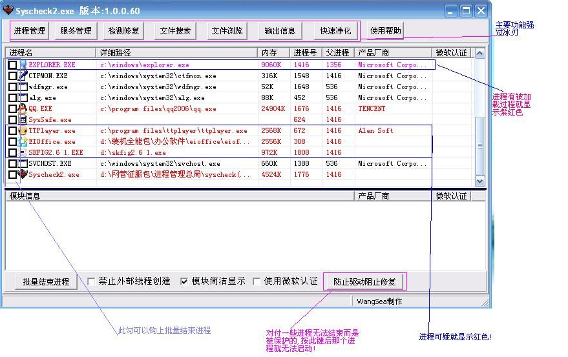Check the SVCHOST.EXE checkbox
This screenshot has height=357, width=568.
pos(12,164)
